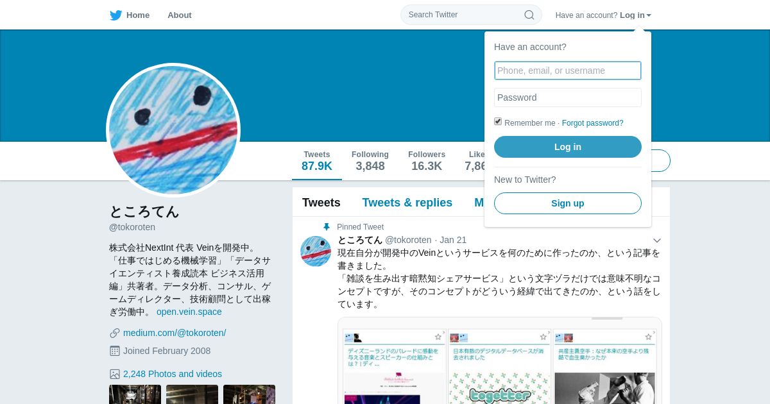Viewport: 770px width, 404px height.
Task: Click the calendar icon beside Joined February 2008
Action: (115, 351)
